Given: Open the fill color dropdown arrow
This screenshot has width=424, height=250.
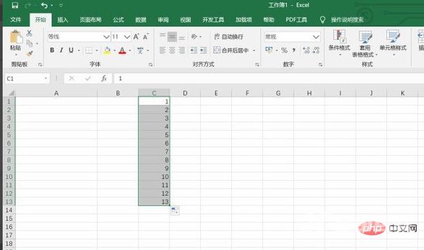Looking at the screenshot, I should [x=115, y=50].
